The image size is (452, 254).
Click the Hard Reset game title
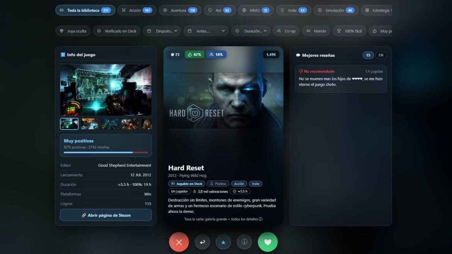(186, 168)
